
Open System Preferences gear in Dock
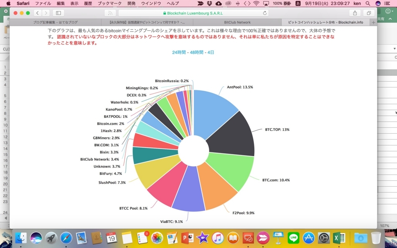[x=324, y=238]
